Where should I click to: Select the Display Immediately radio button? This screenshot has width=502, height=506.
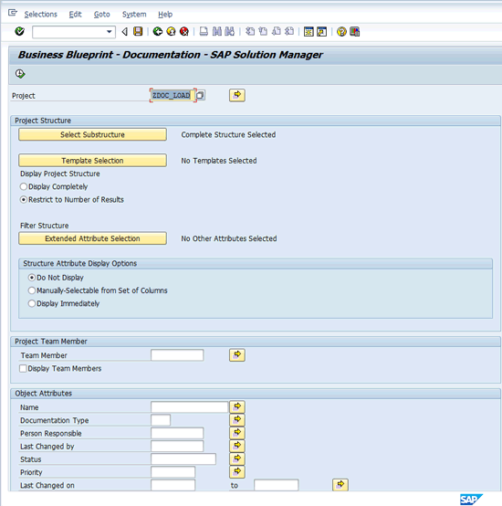tap(32, 303)
